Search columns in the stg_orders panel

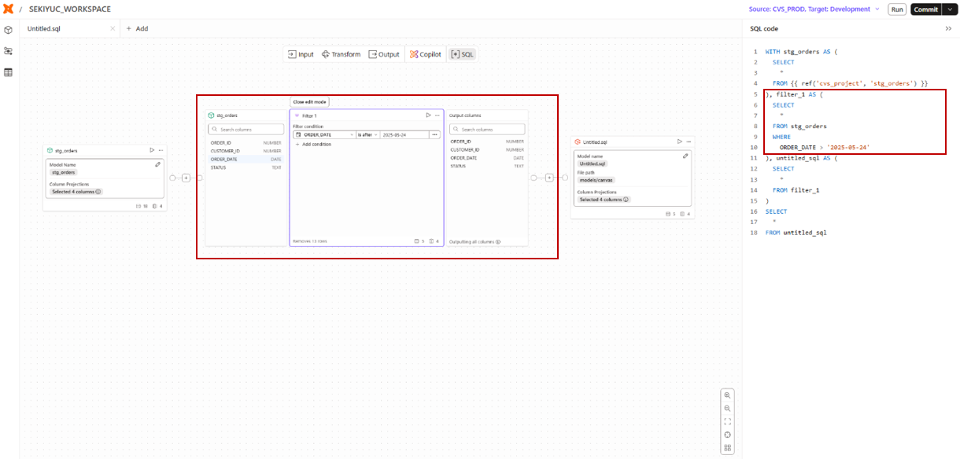click(x=246, y=129)
